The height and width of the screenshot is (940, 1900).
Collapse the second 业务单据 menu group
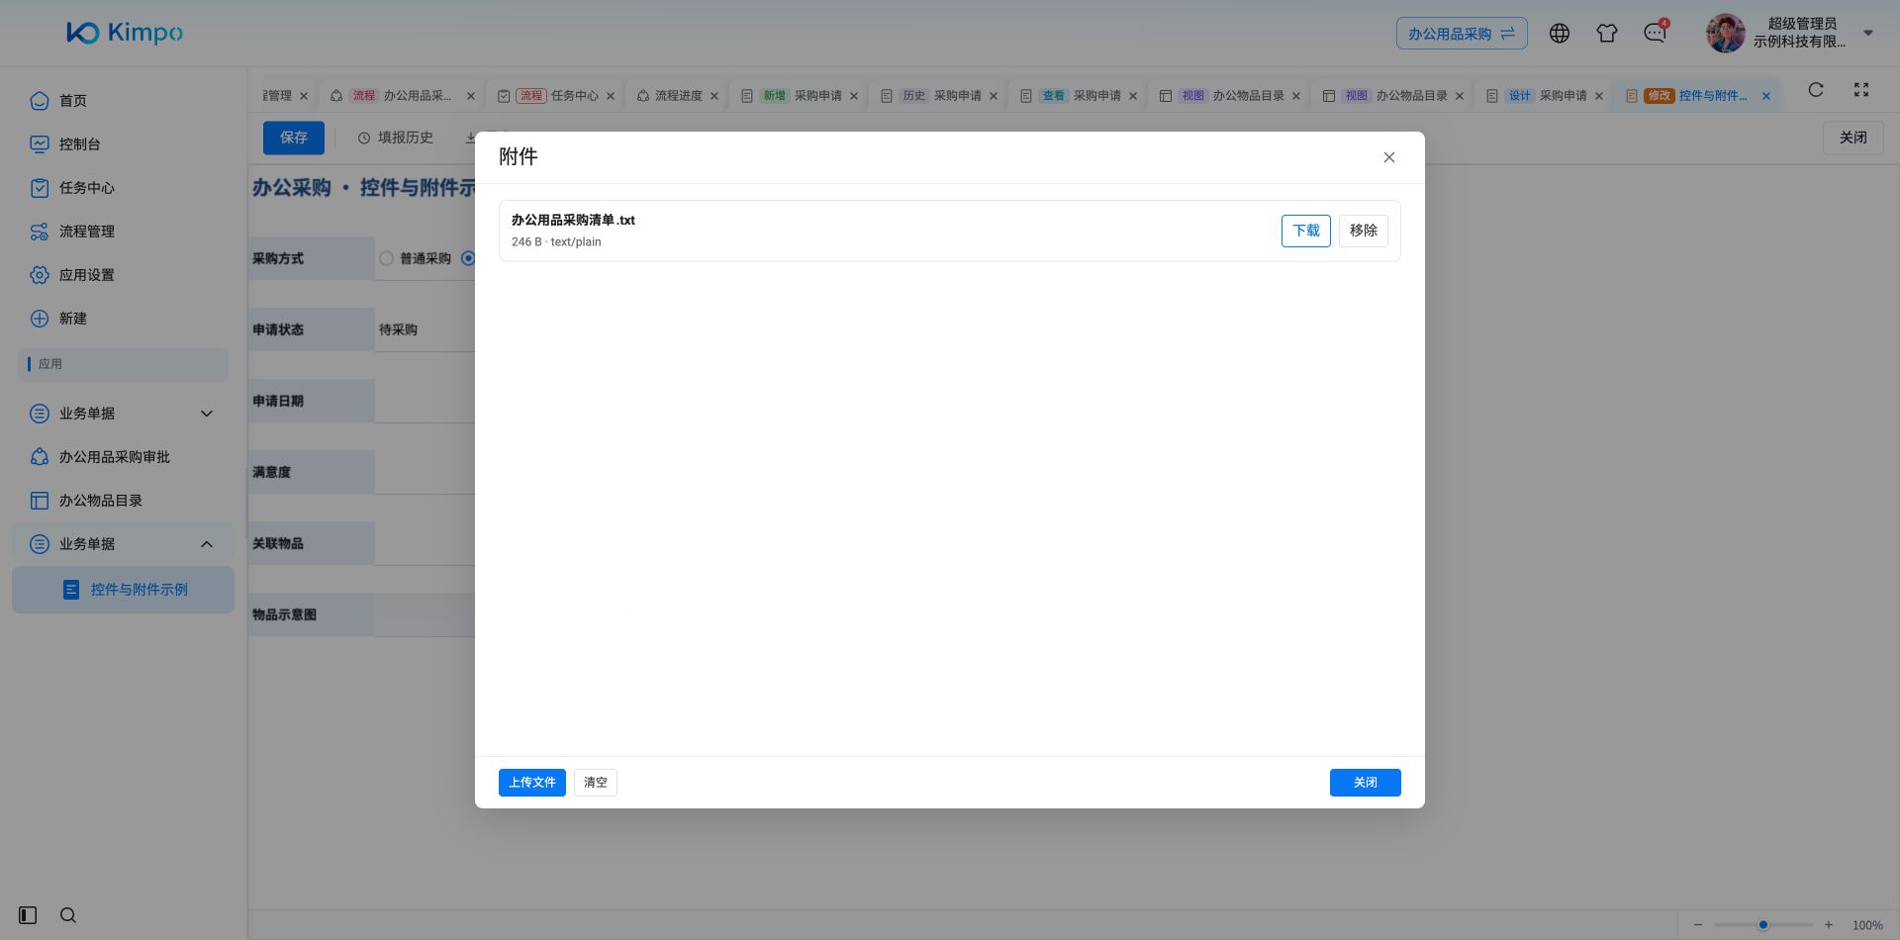[x=123, y=544]
